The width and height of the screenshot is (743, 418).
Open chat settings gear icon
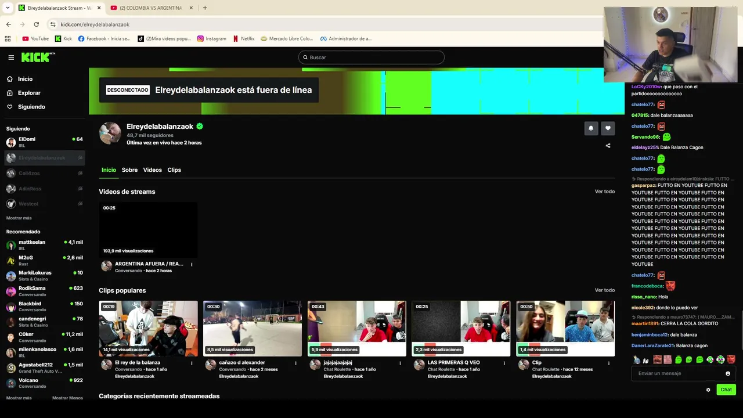click(x=708, y=390)
